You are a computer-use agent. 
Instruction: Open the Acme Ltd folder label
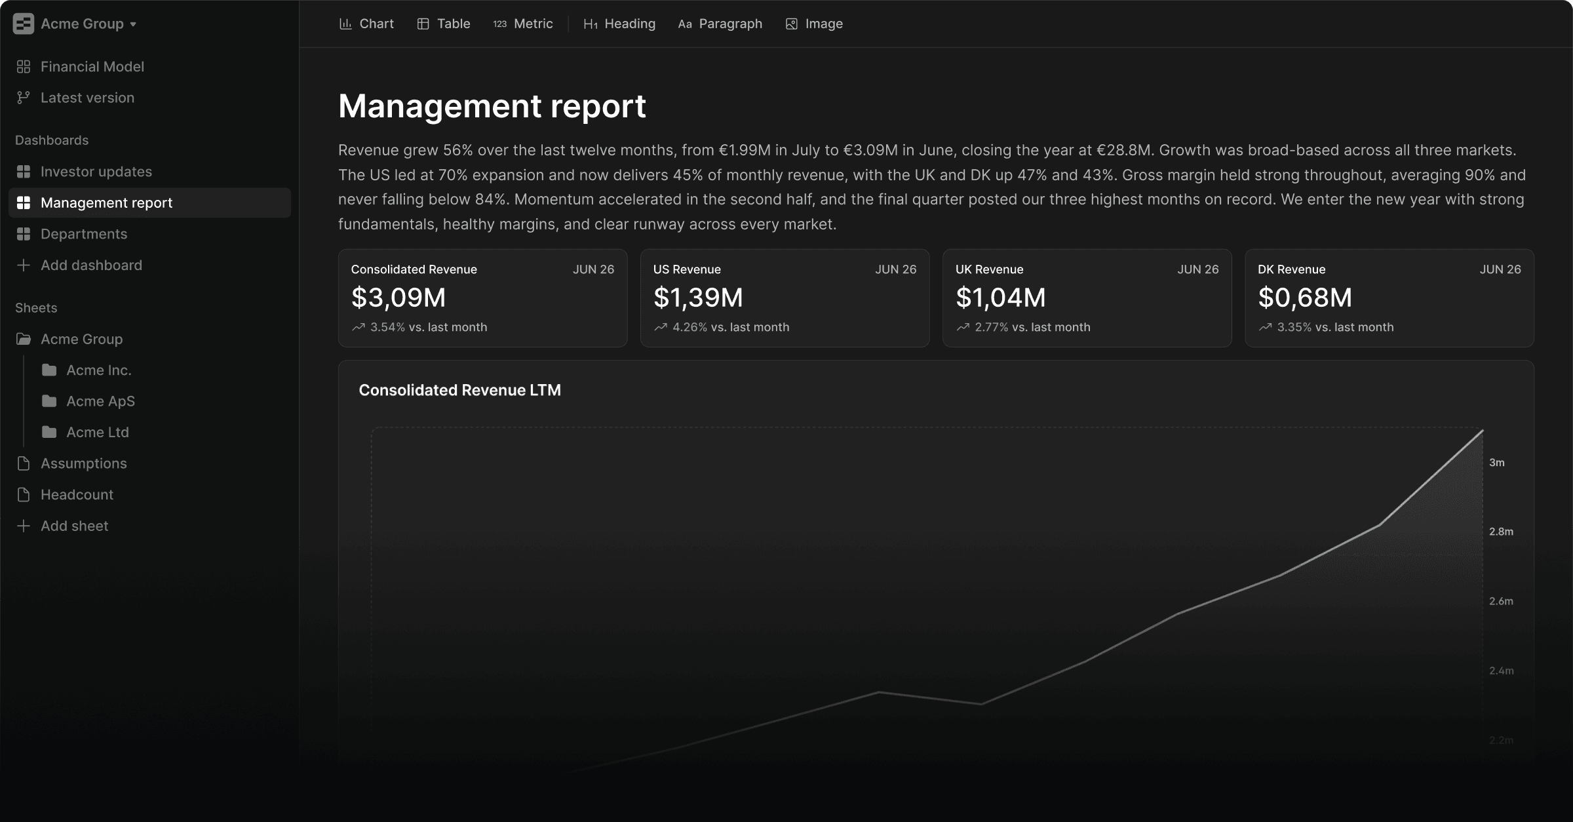pos(98,432)
